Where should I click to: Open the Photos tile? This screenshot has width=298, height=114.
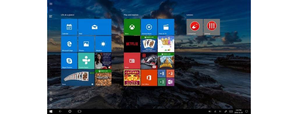tap(86, 44)
